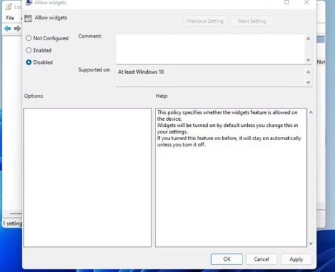Click Apply to save the setting
Viewport: 335px width, 272px height.
(296, 259)
